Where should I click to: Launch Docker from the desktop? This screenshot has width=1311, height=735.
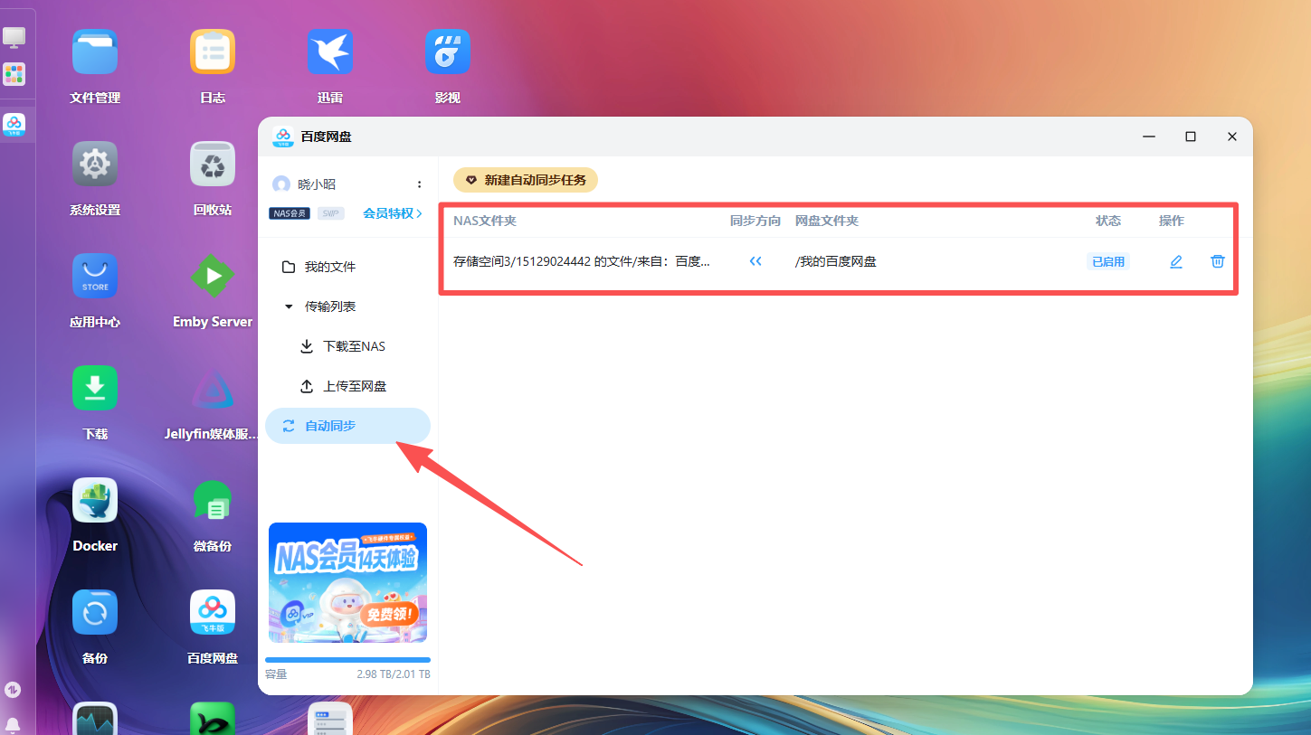point(95,500)
